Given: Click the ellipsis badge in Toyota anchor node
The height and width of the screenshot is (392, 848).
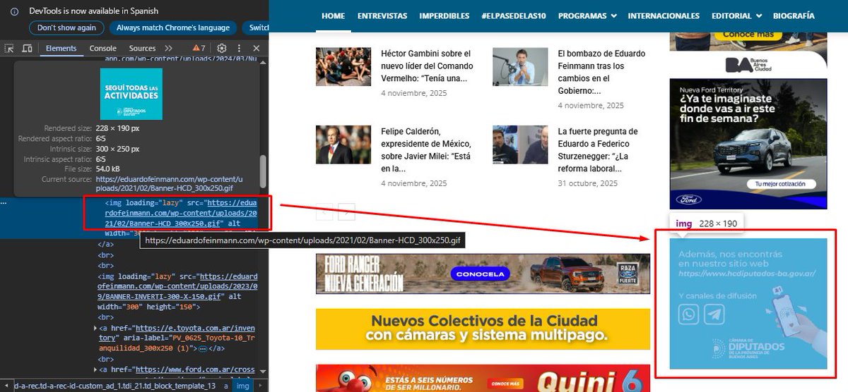Looking at the screenshot, I should coord(204,348).
